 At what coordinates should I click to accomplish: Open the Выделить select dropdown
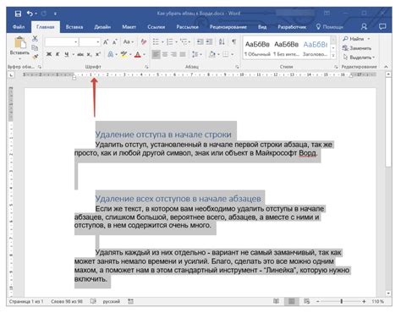359,58
